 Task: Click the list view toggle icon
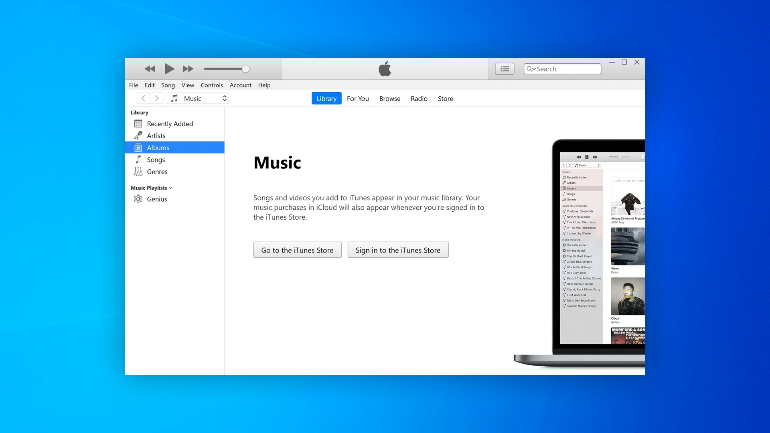tap(505, 69)
